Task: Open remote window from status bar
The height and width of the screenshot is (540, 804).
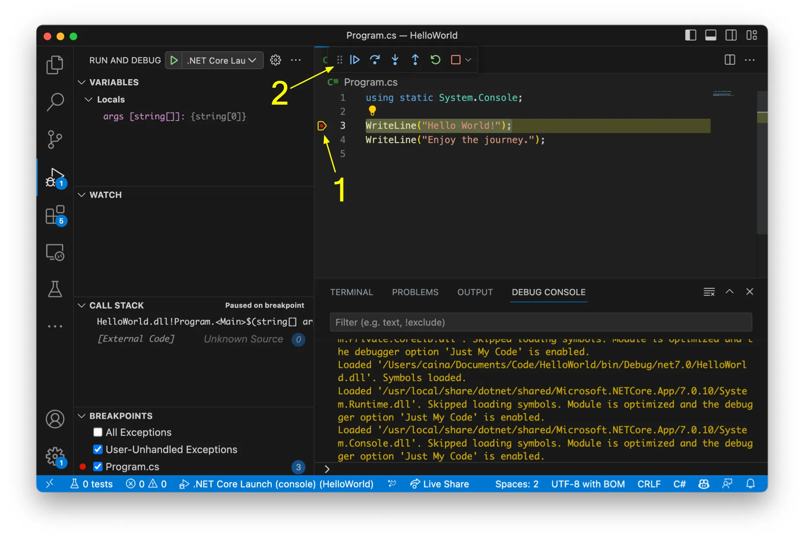Action: pos(50,484)
